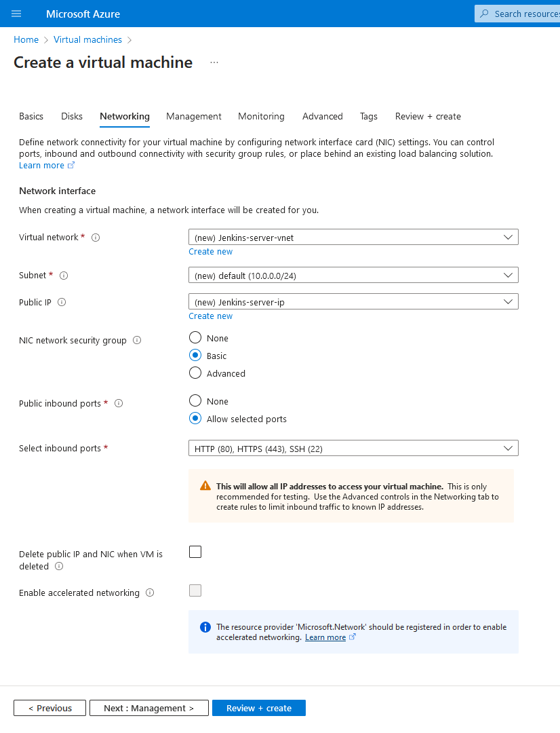This screenshot has width=560, height=733.
Task: Choose Allow selected ports option
Action: click(195, 418)
